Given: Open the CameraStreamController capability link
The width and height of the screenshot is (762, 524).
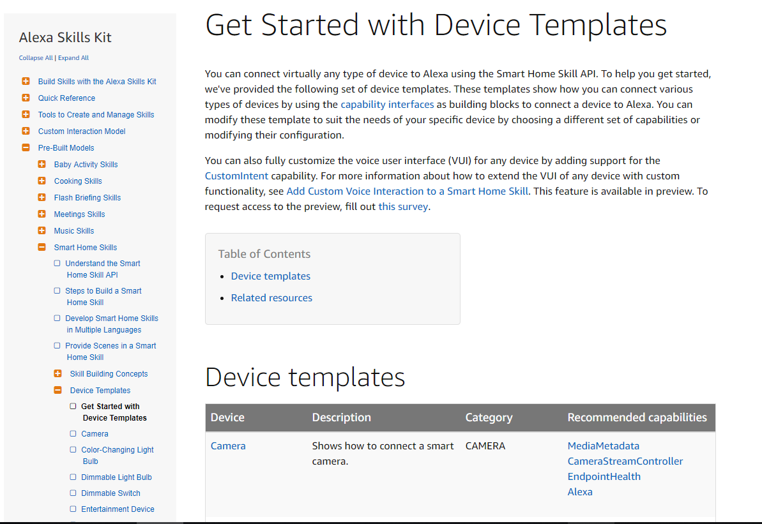Looking at the screenshot, I should [x=625, y=461].
